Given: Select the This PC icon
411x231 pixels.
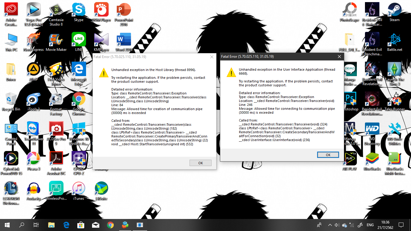Looking at the screenshot, I should [11, 42].
